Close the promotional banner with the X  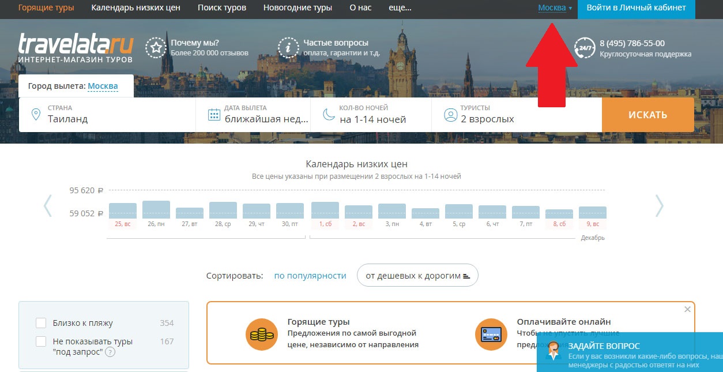click(x=687, y=309)
